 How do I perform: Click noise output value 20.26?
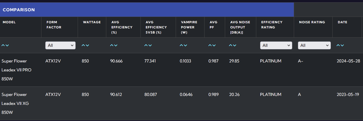234,94
